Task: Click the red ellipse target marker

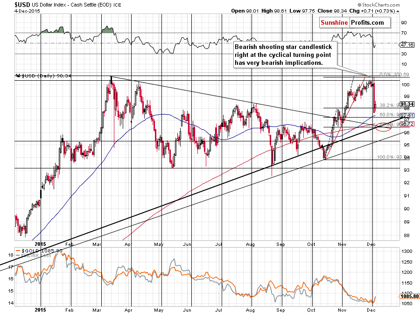Action: pyautogui.click(x=384, y=126)
